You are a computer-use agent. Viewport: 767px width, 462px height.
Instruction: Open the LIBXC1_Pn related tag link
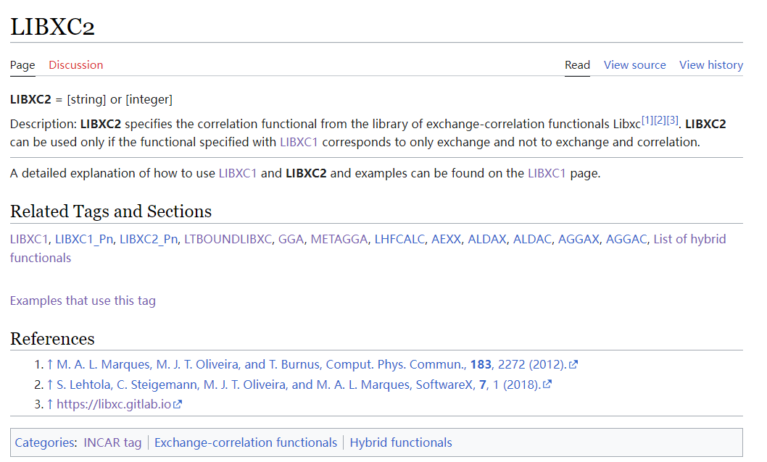pyautogui.click(x=84, y=239)
